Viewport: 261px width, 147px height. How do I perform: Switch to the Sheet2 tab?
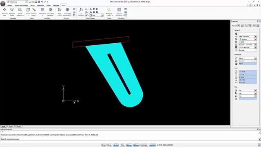(19, 127)
